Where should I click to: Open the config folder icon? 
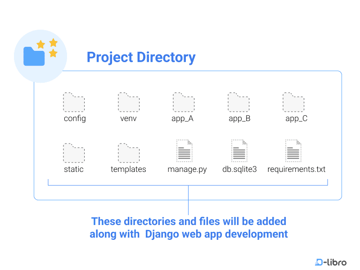[x=74, y=103]
